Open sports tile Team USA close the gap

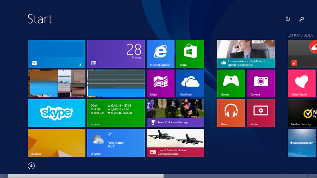point(175,113)
